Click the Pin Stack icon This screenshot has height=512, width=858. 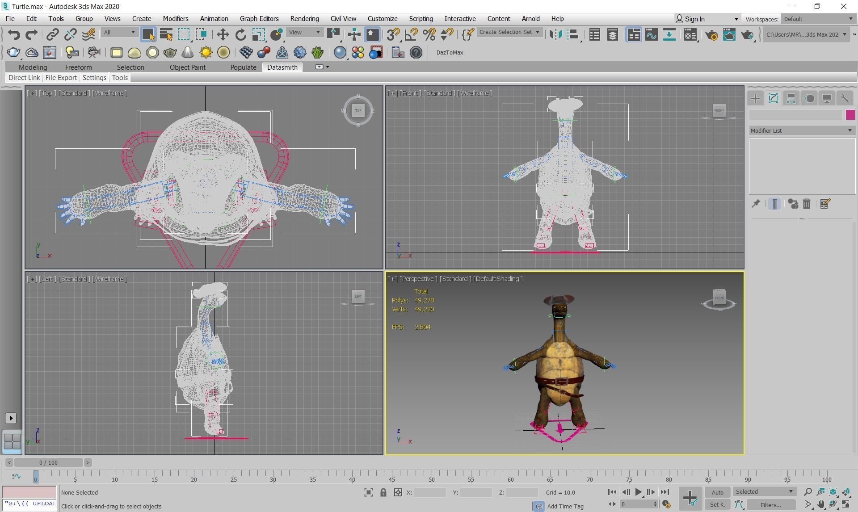pos(756,204)
